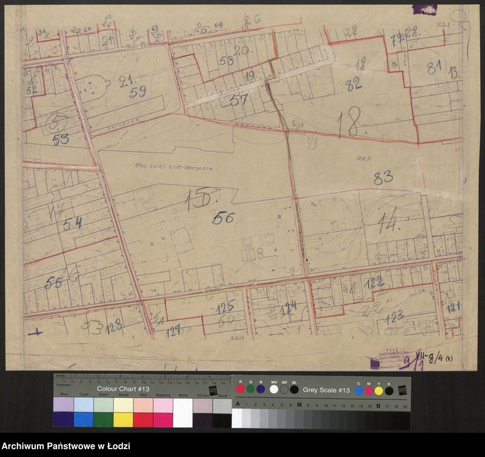Click the 'Grey Scale #13' title
485x457 pixels.
coord(327,389)
